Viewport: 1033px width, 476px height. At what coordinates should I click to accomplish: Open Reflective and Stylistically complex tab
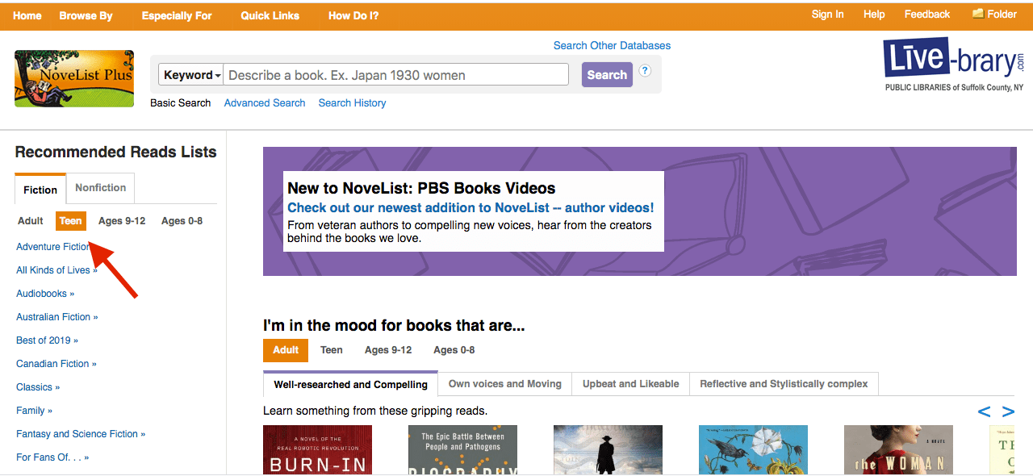[784, 384]
